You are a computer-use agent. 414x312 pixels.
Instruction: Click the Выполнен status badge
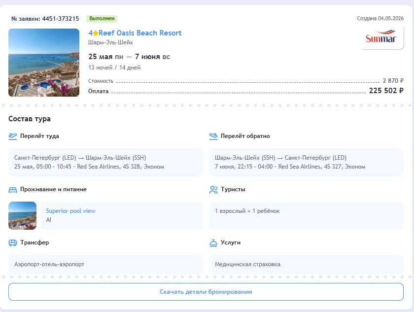pyautogui.click(x=102, y=18)
